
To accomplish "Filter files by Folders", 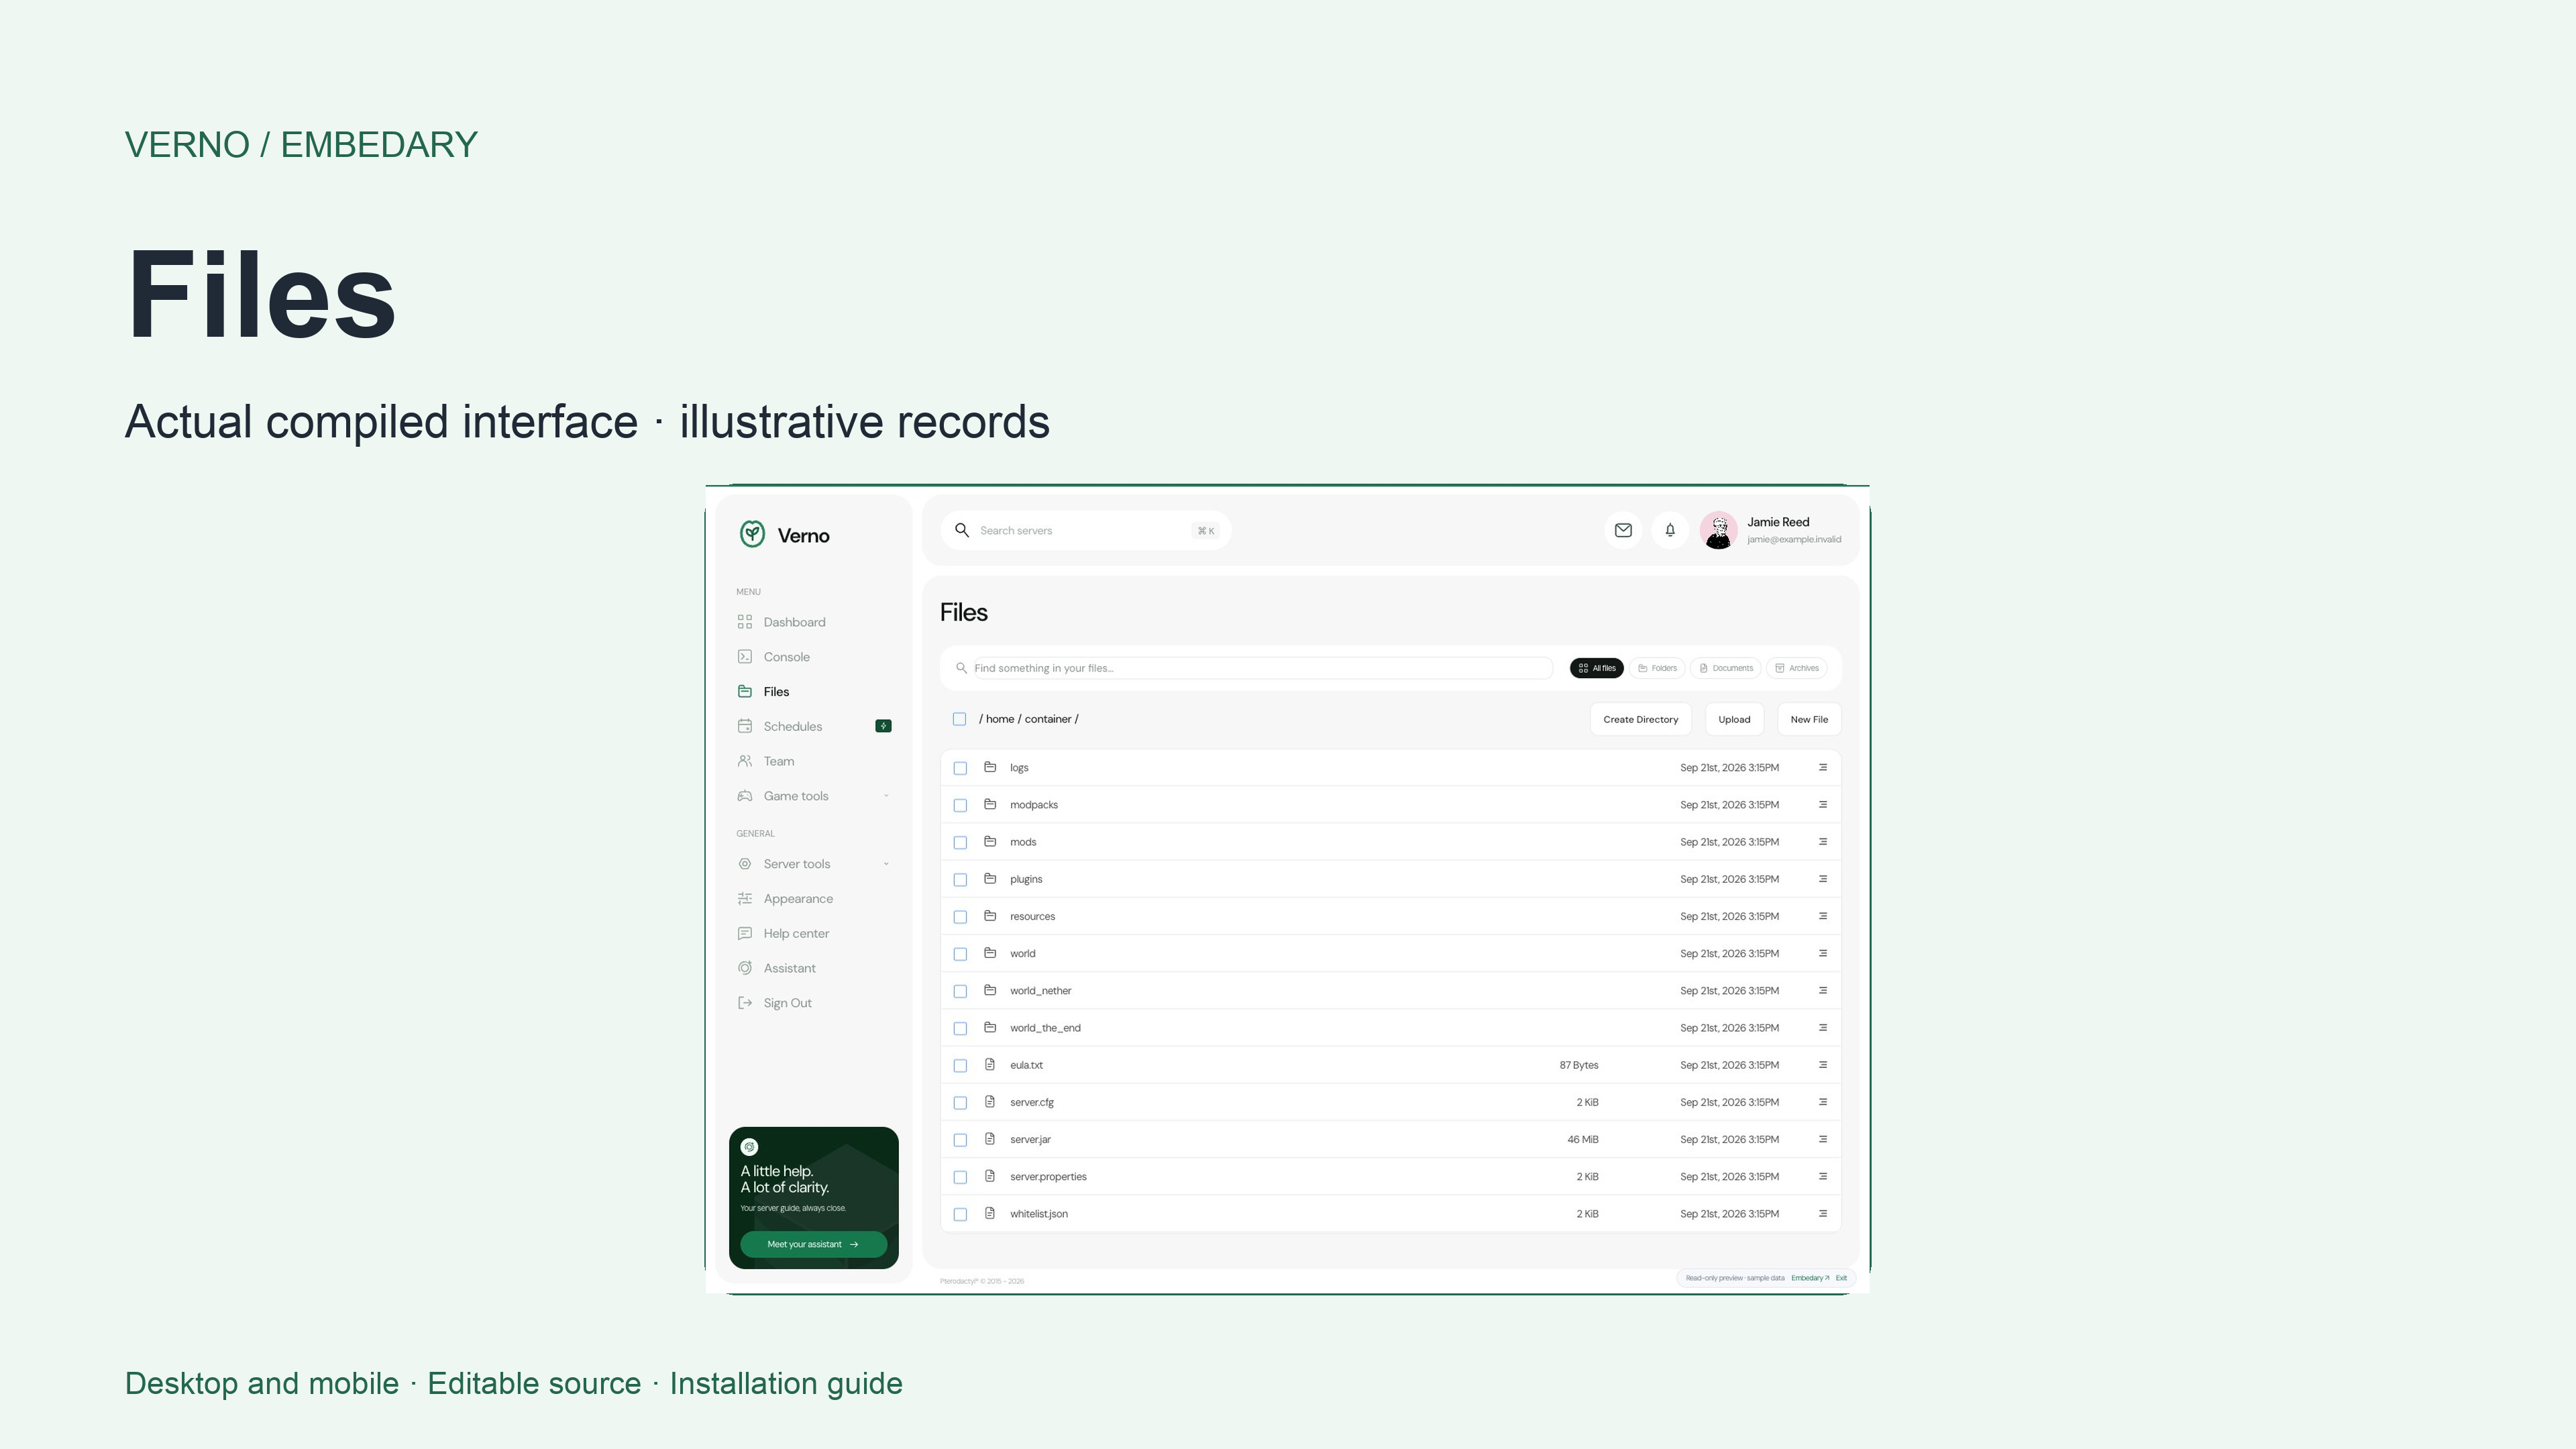I will click(1657, 668).
